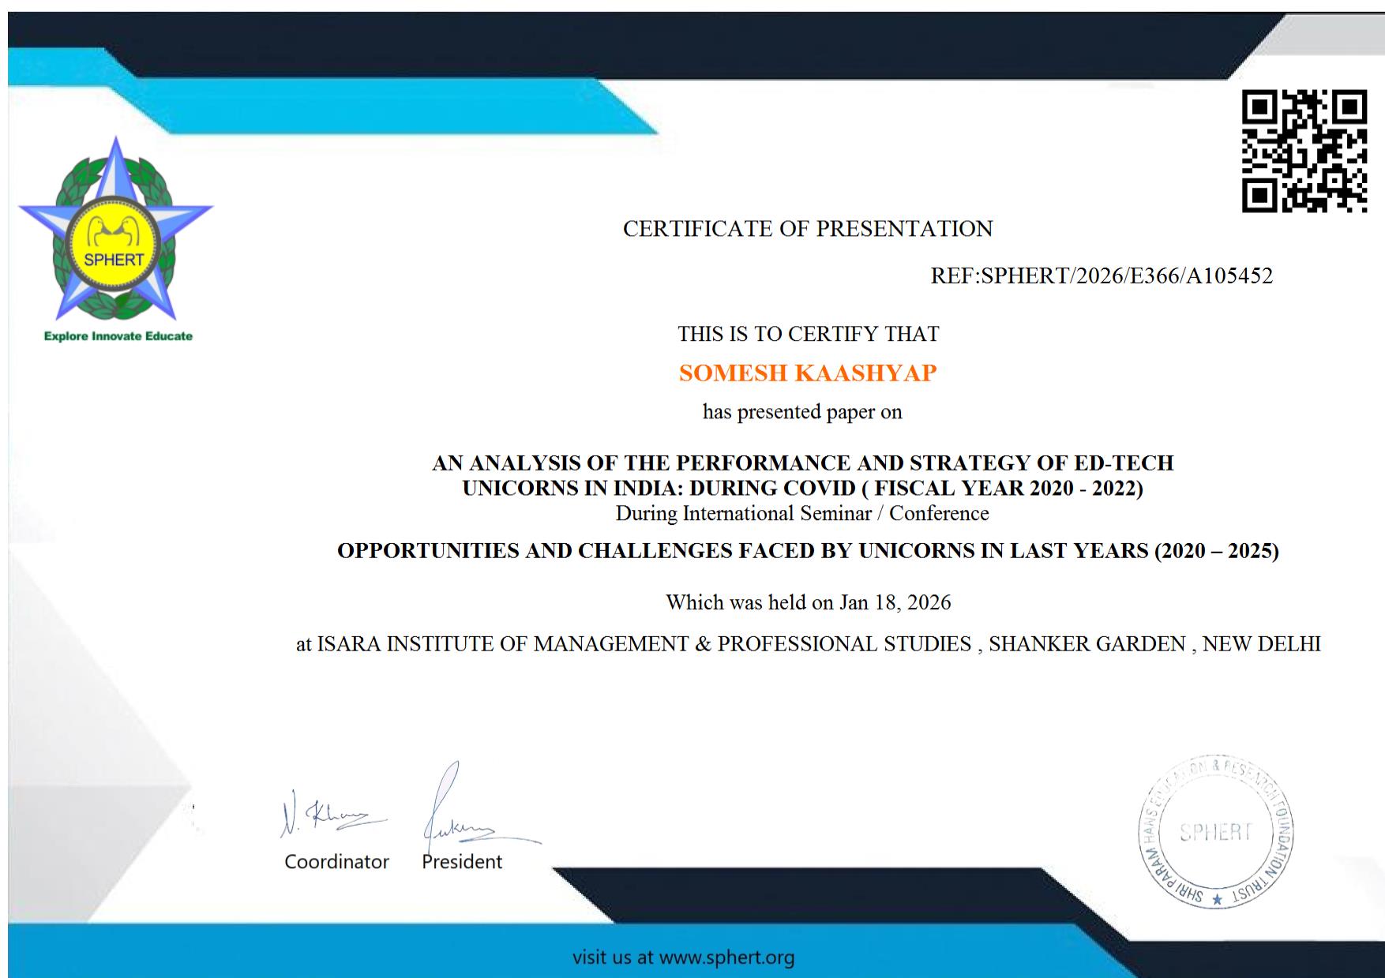Click the 'has presented paper on' text

802,412
